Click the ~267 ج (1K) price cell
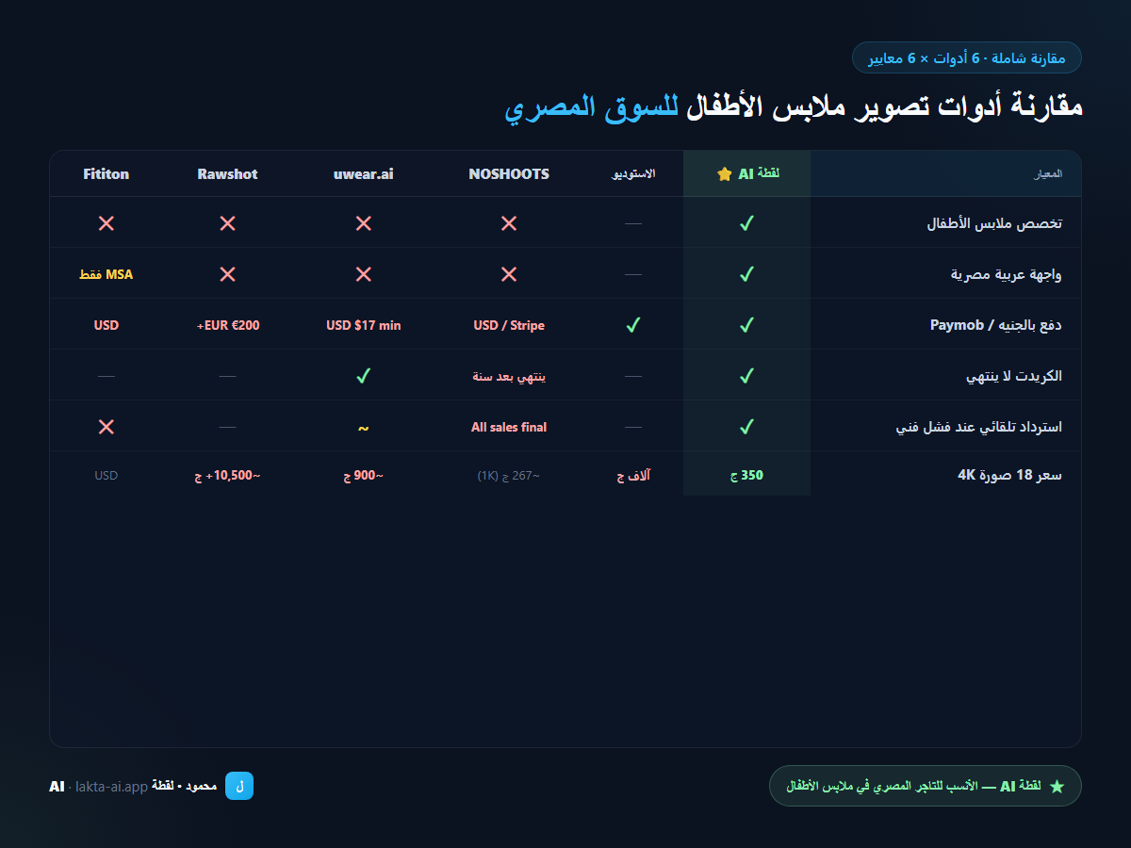 (x=509, y=476)
